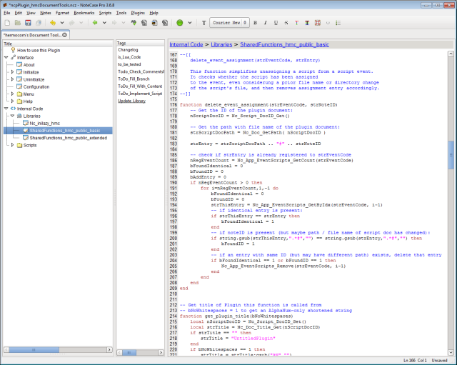Screen dimensions: 457x365
Task: Click the green Back navigation arrow
Action: pyautogui.click(x=95, y=23)
